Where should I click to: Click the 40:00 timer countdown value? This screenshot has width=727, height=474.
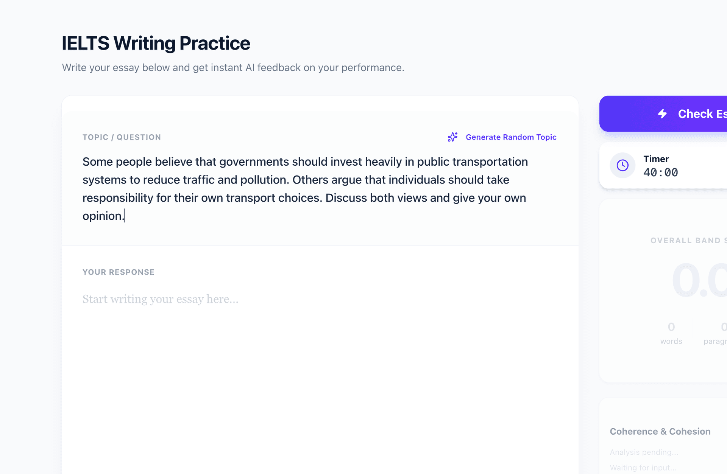[x=660, y=173]
